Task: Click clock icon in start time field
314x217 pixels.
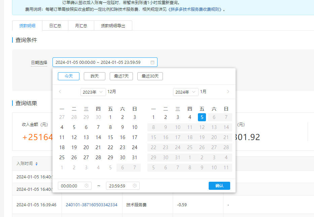Action: (86, 186)
